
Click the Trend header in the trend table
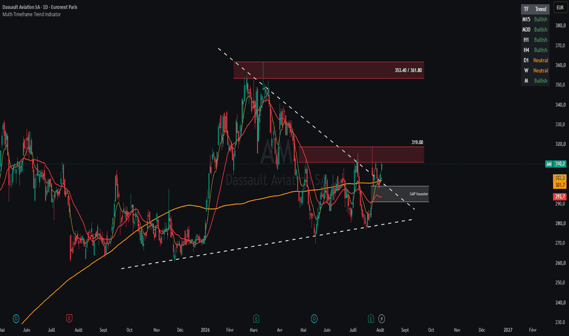tap(540, 9)
